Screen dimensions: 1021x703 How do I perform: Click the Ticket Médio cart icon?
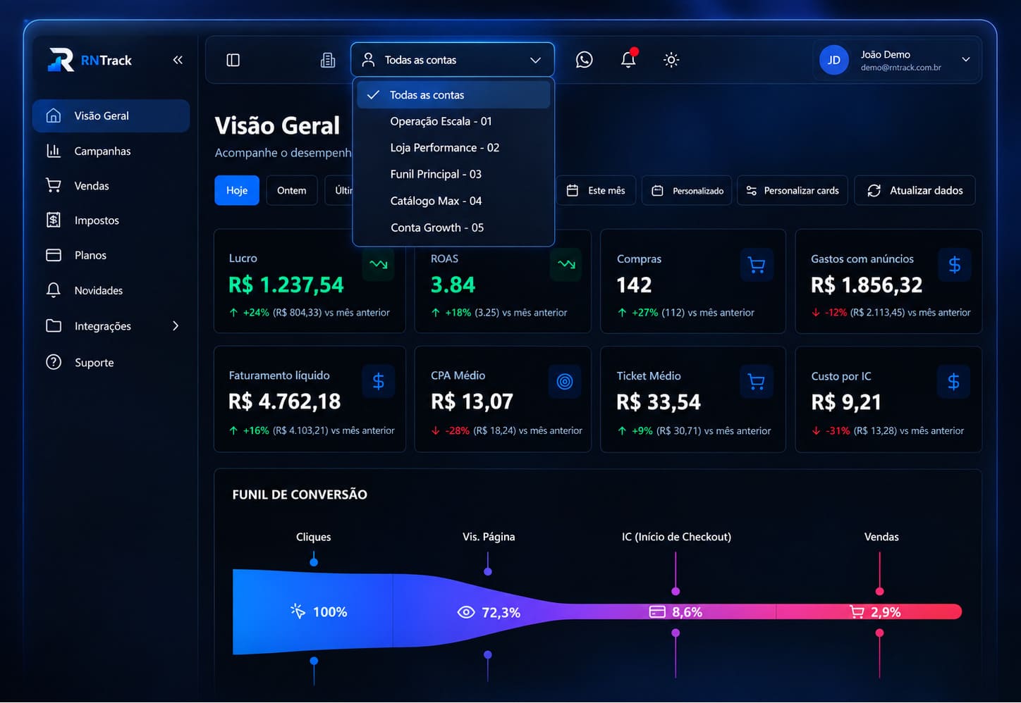coord(757,382)
